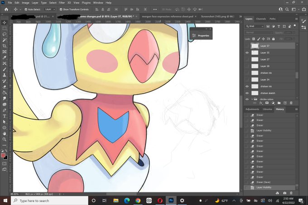
Task: Toggle the layer filtering switch
Action: pyautogui.click(x=294, y=26)
